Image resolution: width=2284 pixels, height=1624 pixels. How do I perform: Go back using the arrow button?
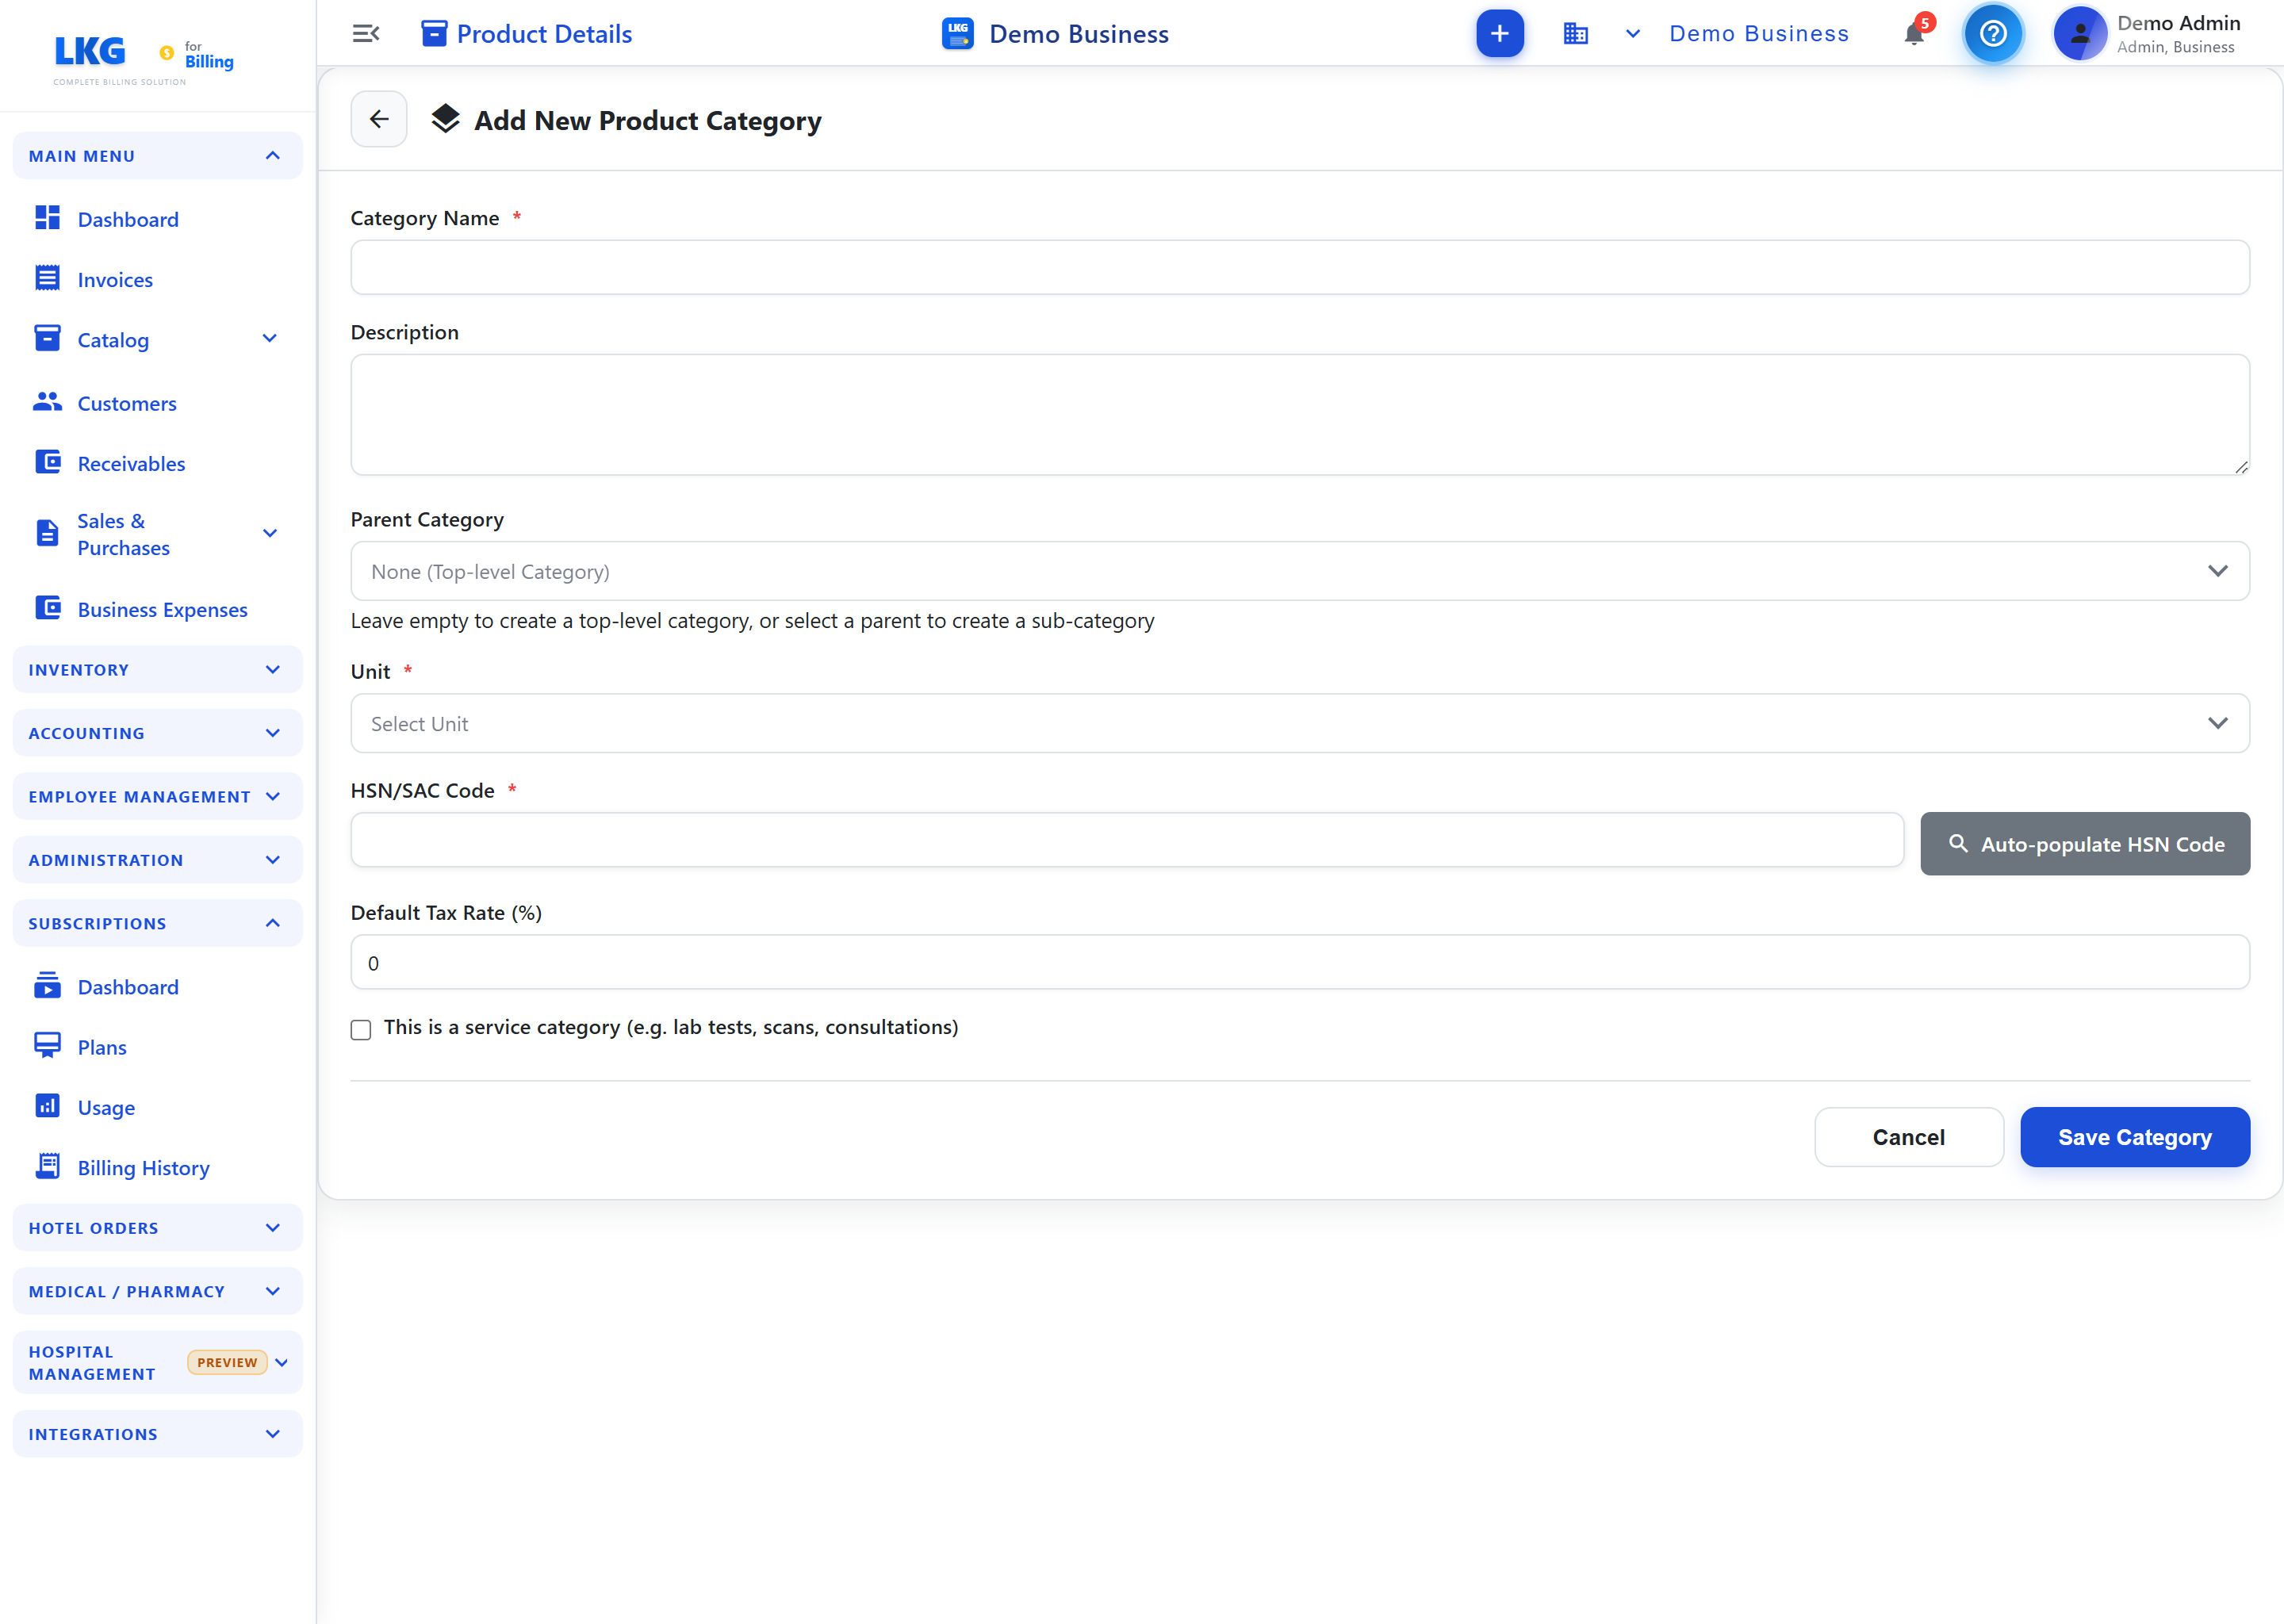[379, 119]
